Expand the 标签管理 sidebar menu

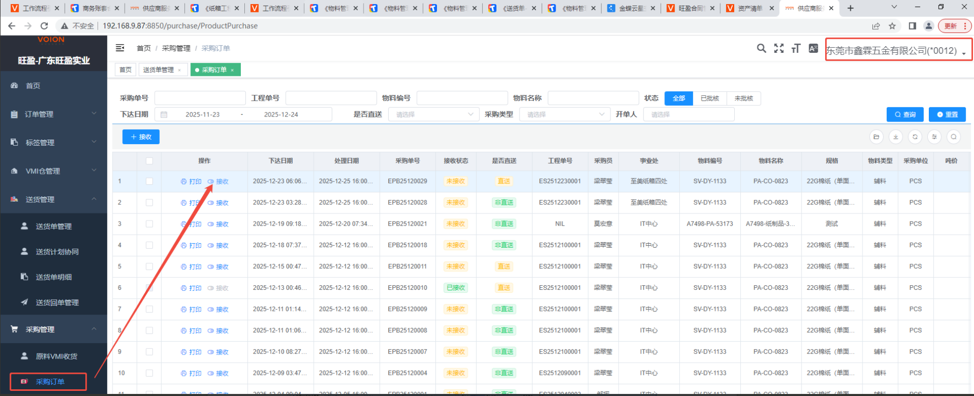point(54,142)
